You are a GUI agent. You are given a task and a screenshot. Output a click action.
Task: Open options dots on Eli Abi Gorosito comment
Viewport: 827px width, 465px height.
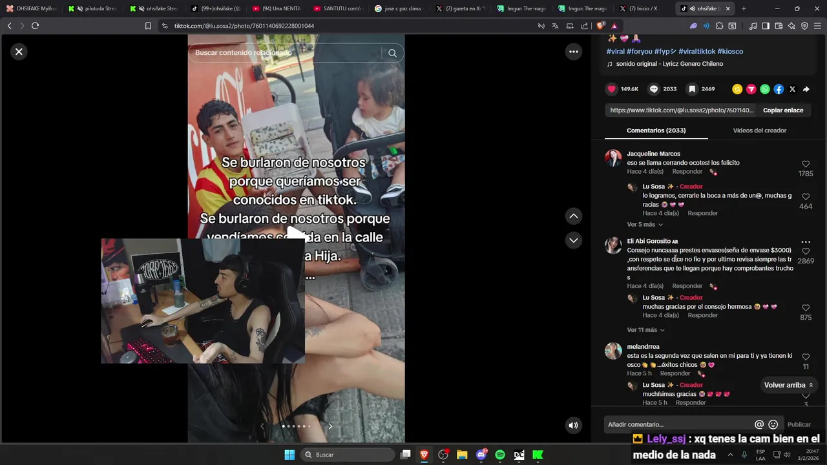[805, 242]
